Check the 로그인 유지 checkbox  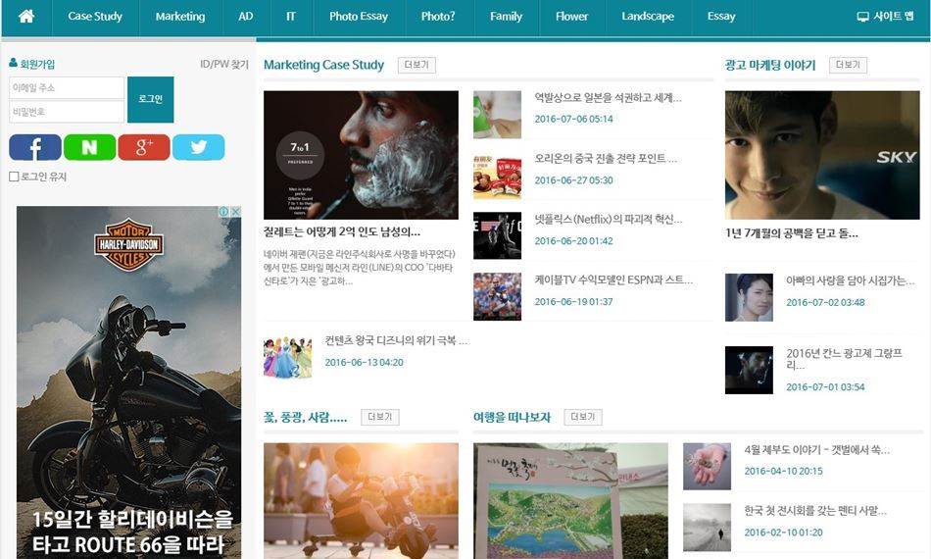14,177
